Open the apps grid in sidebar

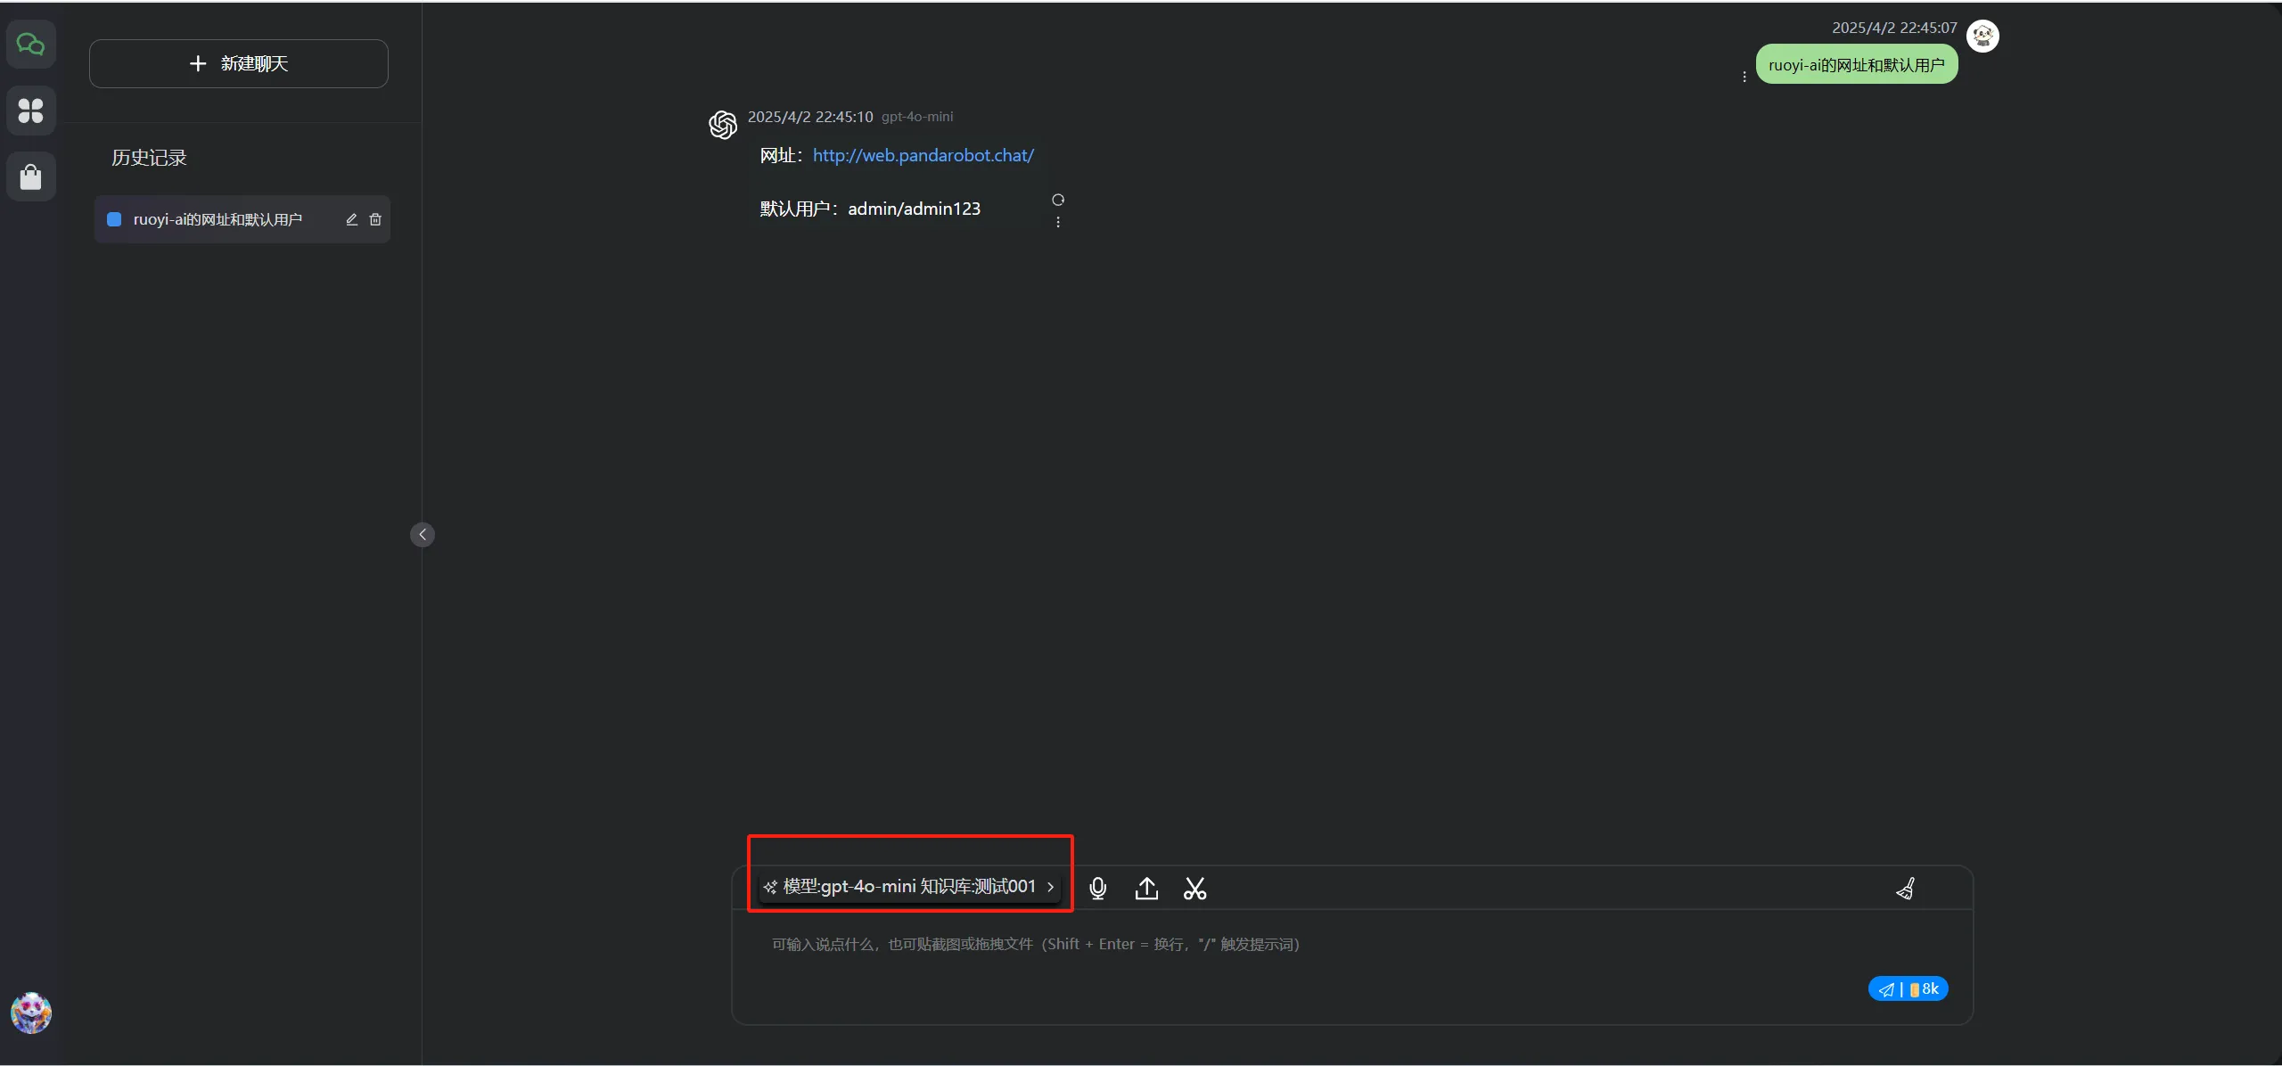[x=31, y=111]
